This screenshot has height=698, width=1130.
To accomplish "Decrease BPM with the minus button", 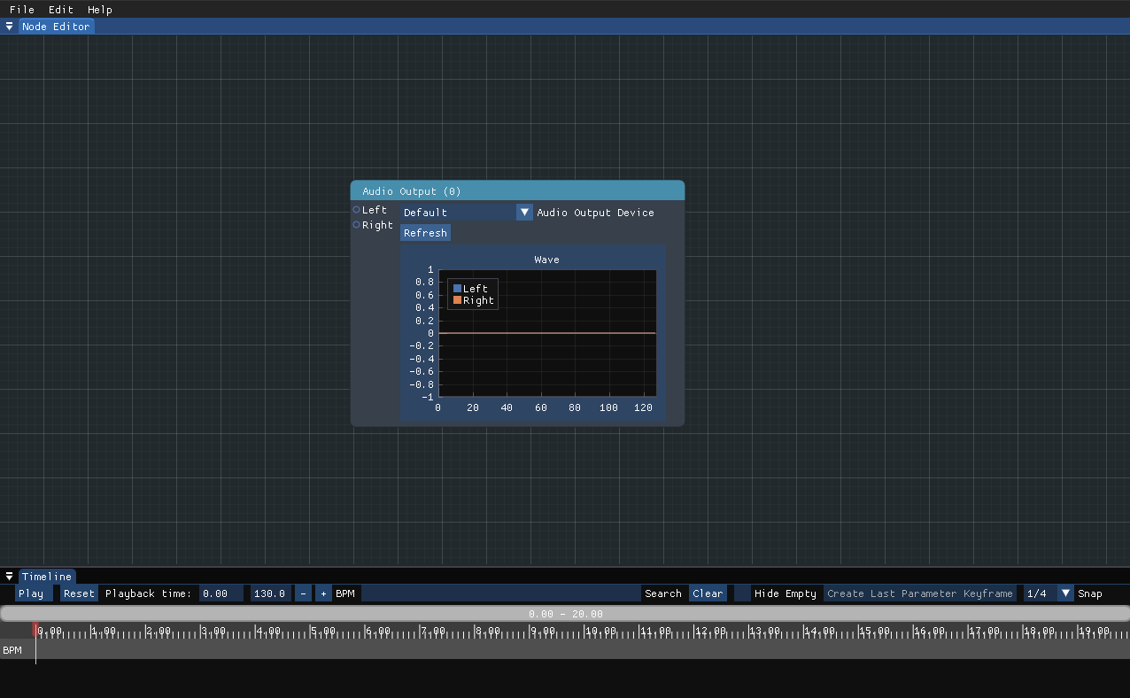I will (303, 593).
